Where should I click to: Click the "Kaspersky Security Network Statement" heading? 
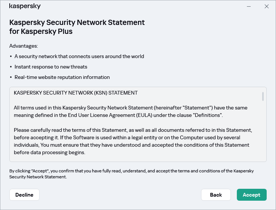pyautogui.click(x=77, y=22)
